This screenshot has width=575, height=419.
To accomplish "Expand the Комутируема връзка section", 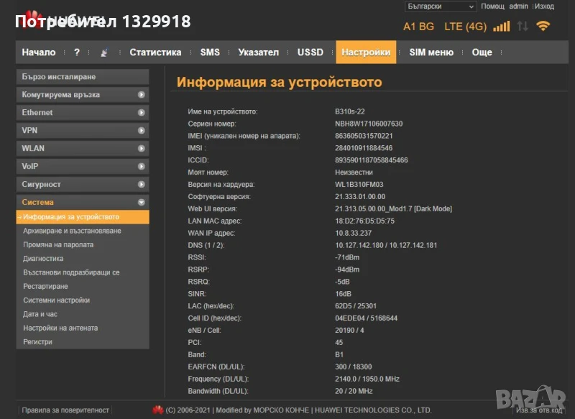I will (82, 94).
